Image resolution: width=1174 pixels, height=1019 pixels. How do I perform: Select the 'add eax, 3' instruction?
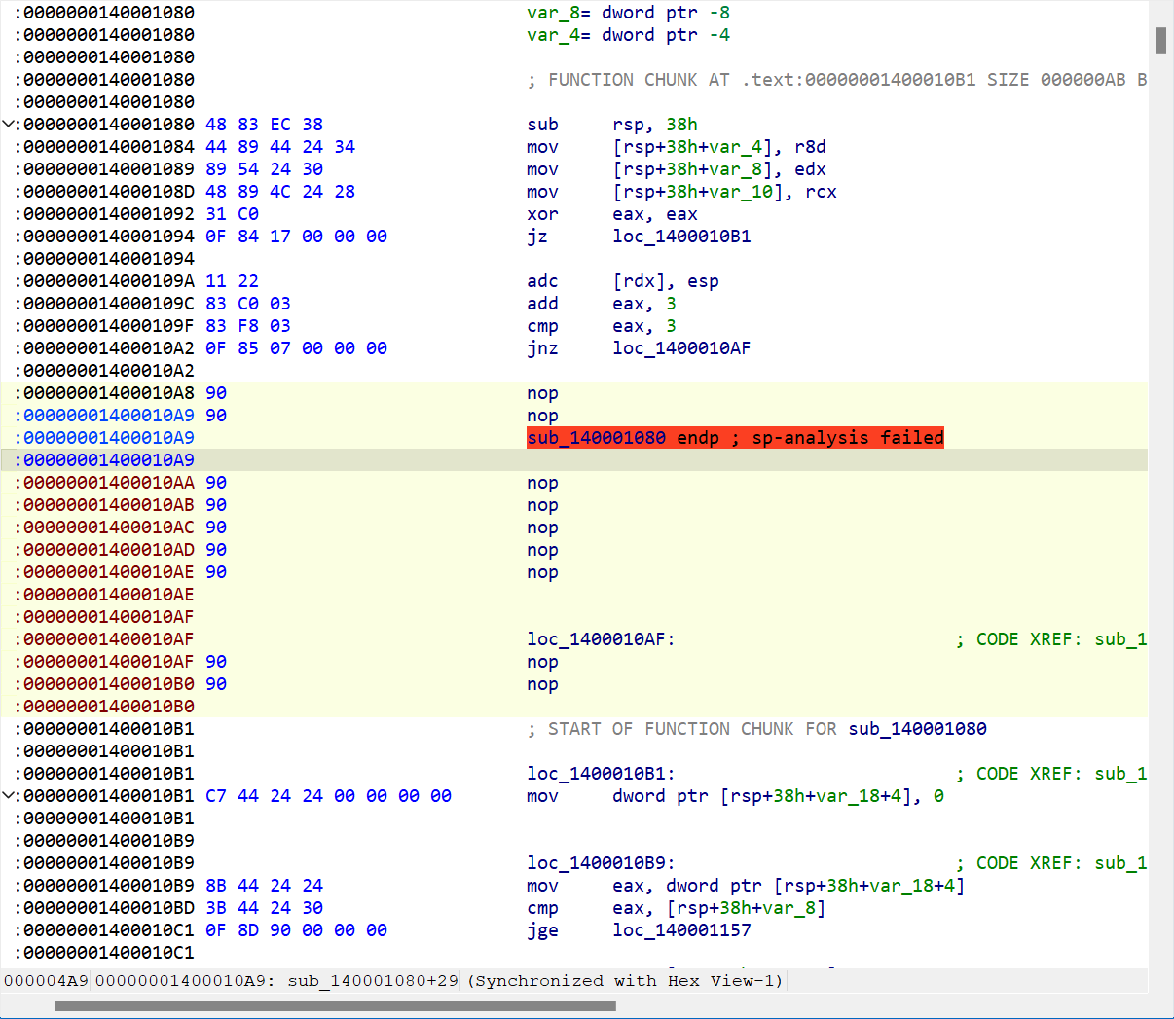(x=602, y=304)
